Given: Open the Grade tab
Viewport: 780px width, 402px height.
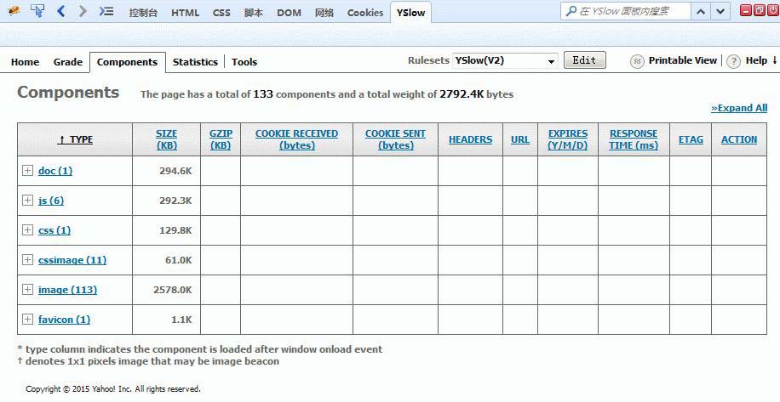Looking at the screenshot, I should point(68,62).
